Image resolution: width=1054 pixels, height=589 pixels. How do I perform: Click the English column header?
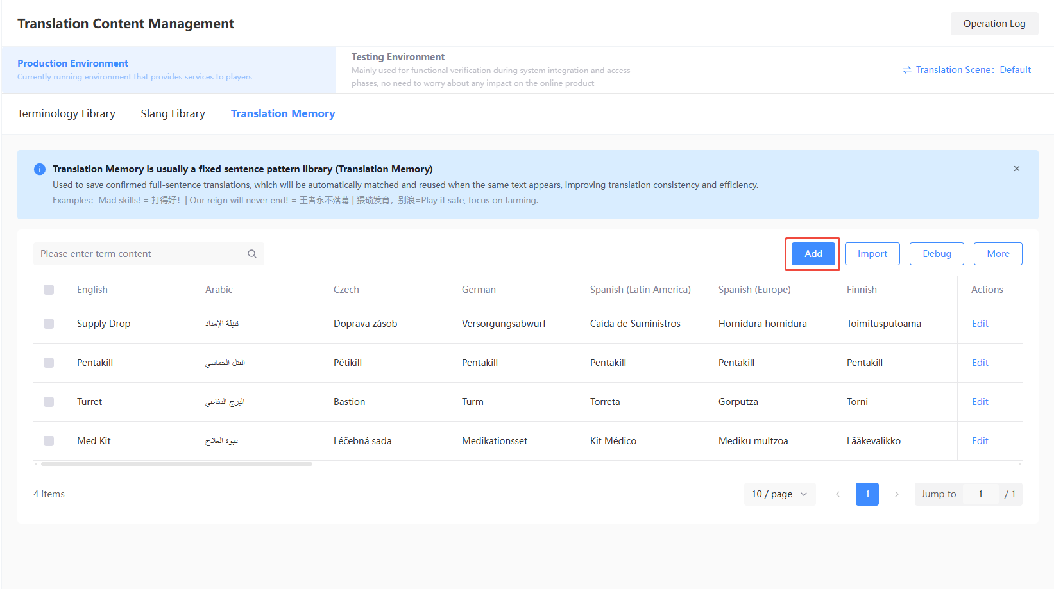92,290
